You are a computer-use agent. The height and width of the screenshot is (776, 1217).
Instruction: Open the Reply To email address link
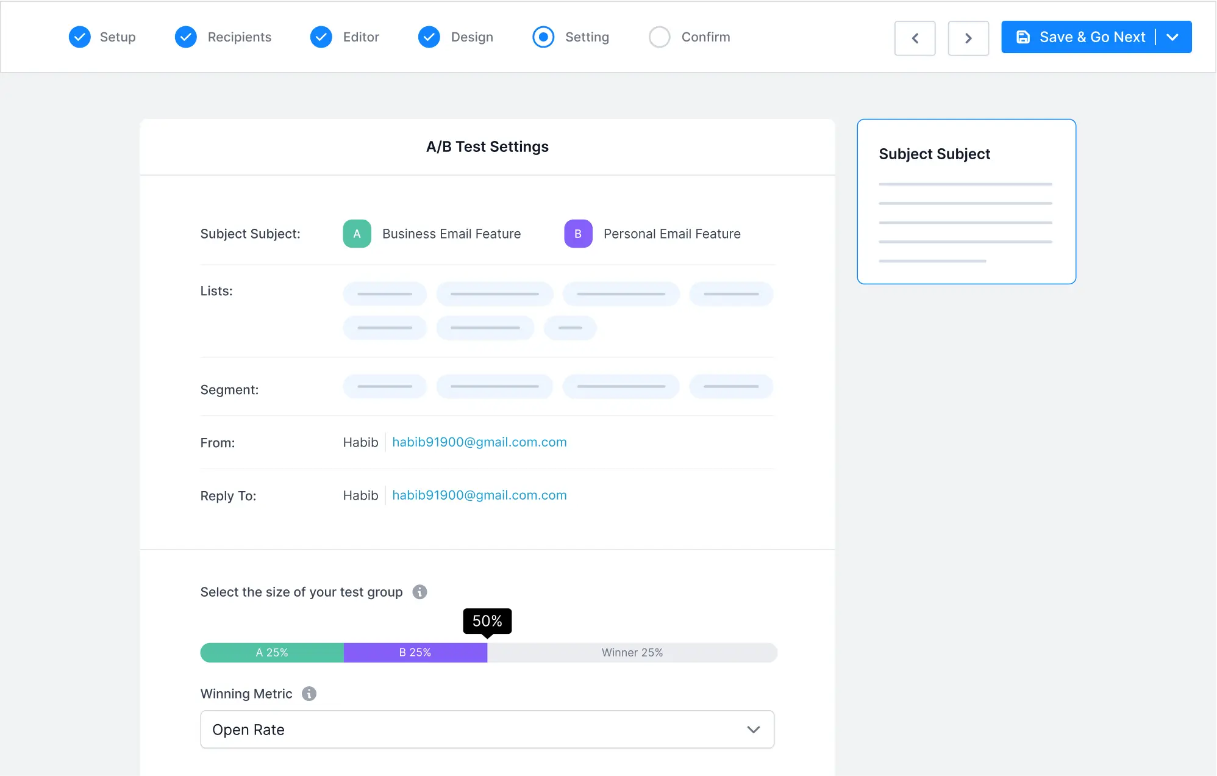coord(479,495)
